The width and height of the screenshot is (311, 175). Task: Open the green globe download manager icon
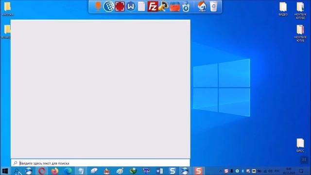pyautogui.click(x=133, y=171)
